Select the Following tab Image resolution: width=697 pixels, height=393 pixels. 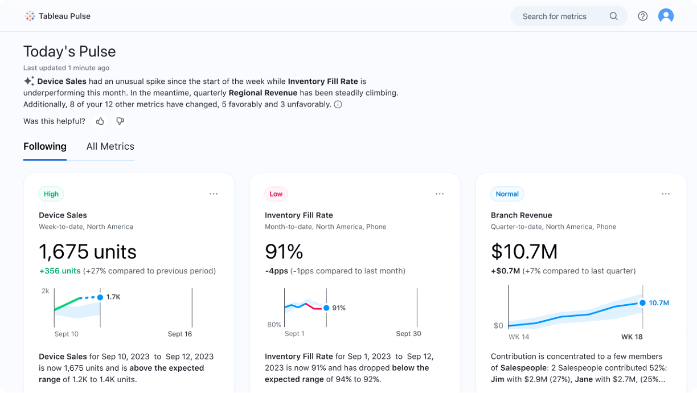(44, 146)
